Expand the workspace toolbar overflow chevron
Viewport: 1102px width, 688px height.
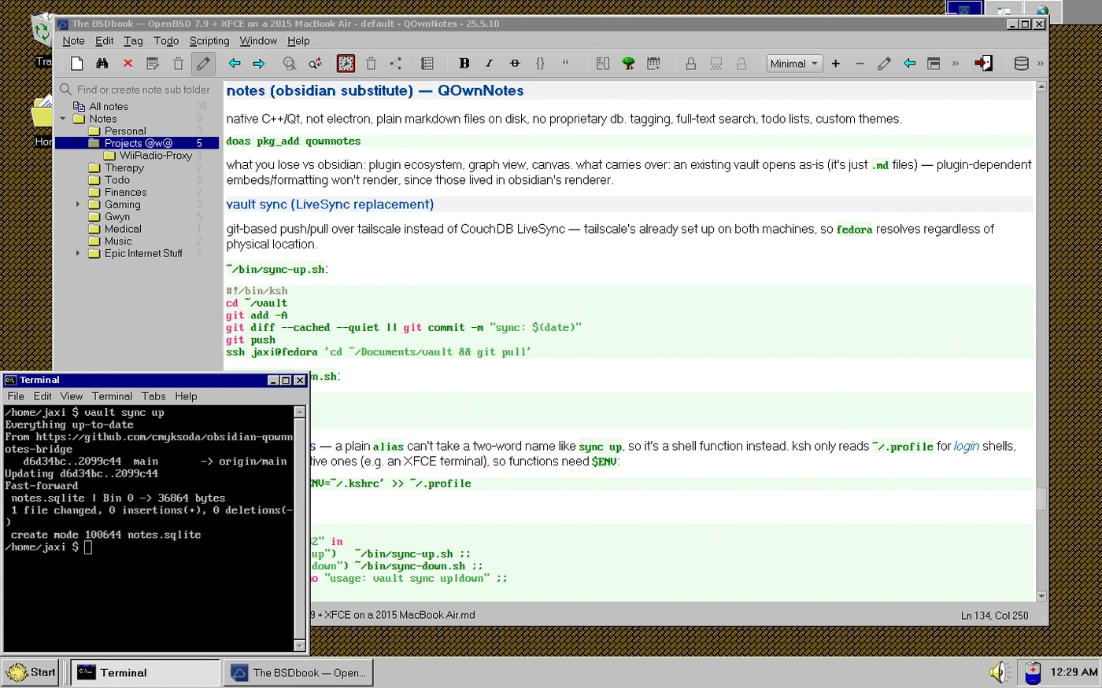[x=956, y=64]
